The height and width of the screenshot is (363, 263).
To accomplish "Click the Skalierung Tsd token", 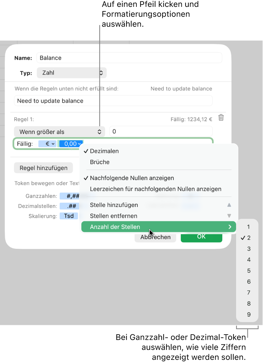I will (x=69, y=216).
